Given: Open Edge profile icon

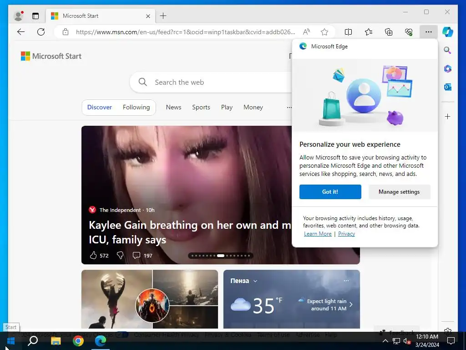Looking at the screenshot, I should 18,16.
